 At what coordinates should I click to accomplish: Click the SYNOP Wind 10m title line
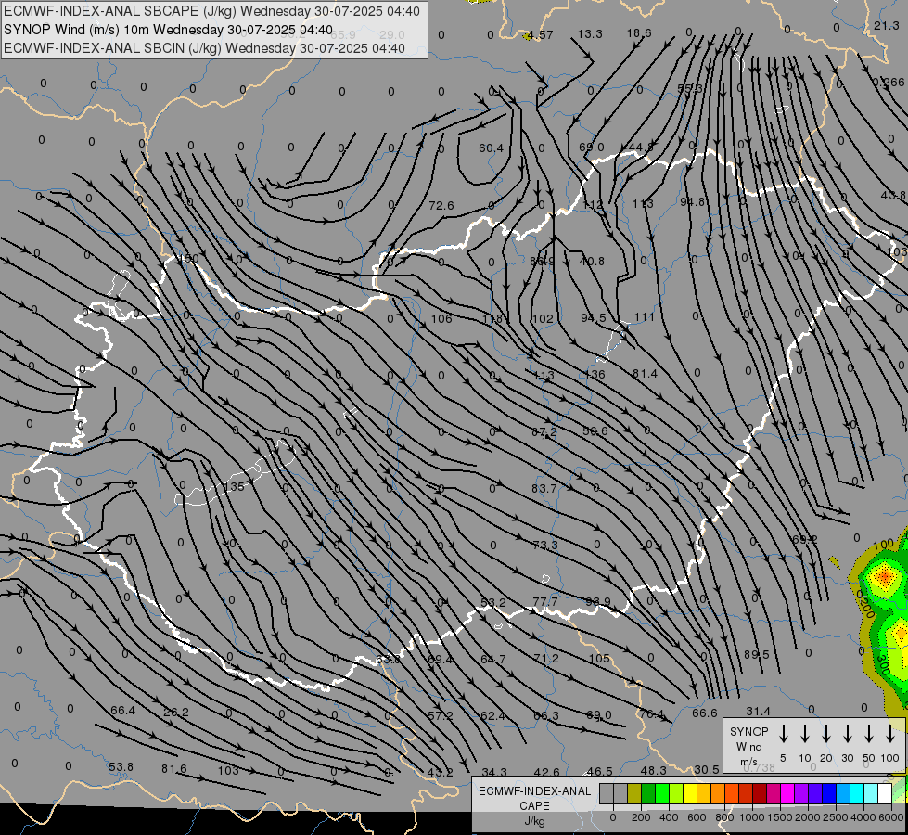tap(168, 30)
